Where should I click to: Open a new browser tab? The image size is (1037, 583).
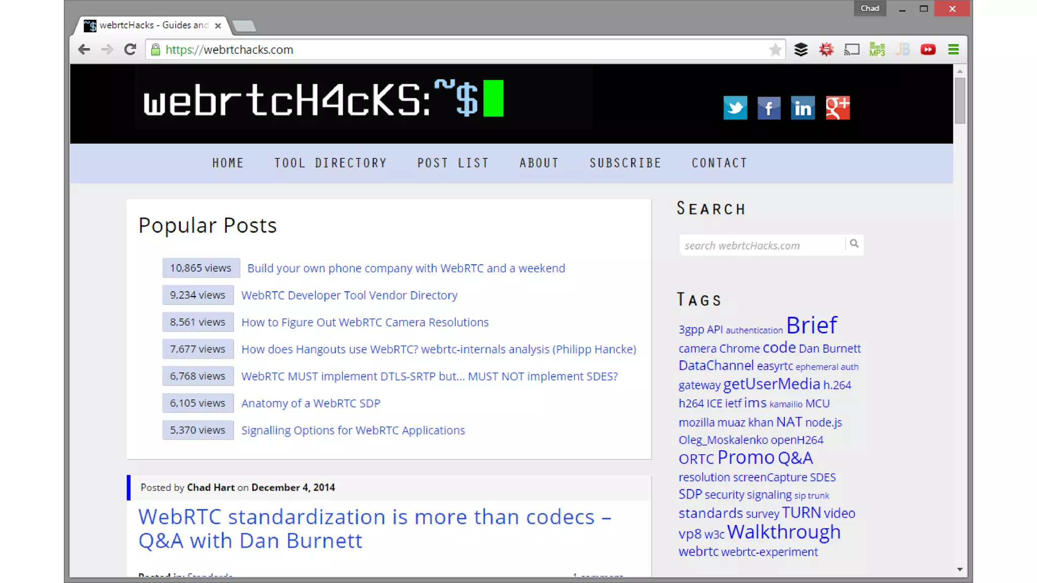(x=245, y=26)
